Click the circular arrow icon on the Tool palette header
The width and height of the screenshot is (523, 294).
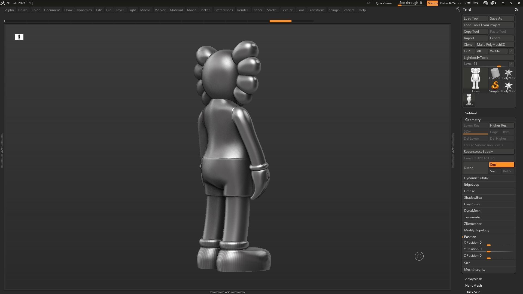click(x=516, y=10)
